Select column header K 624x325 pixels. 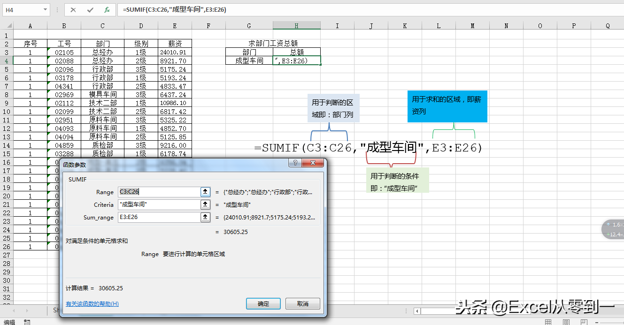point(405,26)
